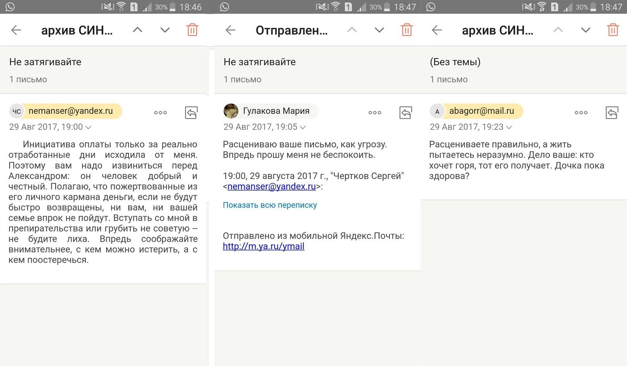Go back from the 'Отправлен…' folder view

point(231,30)
